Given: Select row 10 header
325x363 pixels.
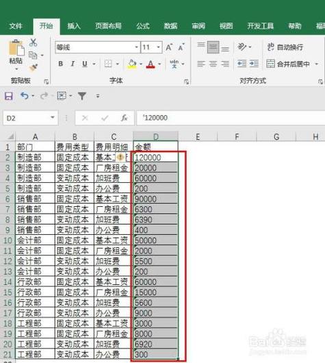Looking at the screenshot, I should pyautogui.click(x=8, y=240).
